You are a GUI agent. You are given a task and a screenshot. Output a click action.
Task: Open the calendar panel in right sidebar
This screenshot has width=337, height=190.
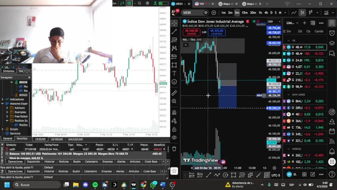(332, 131)
